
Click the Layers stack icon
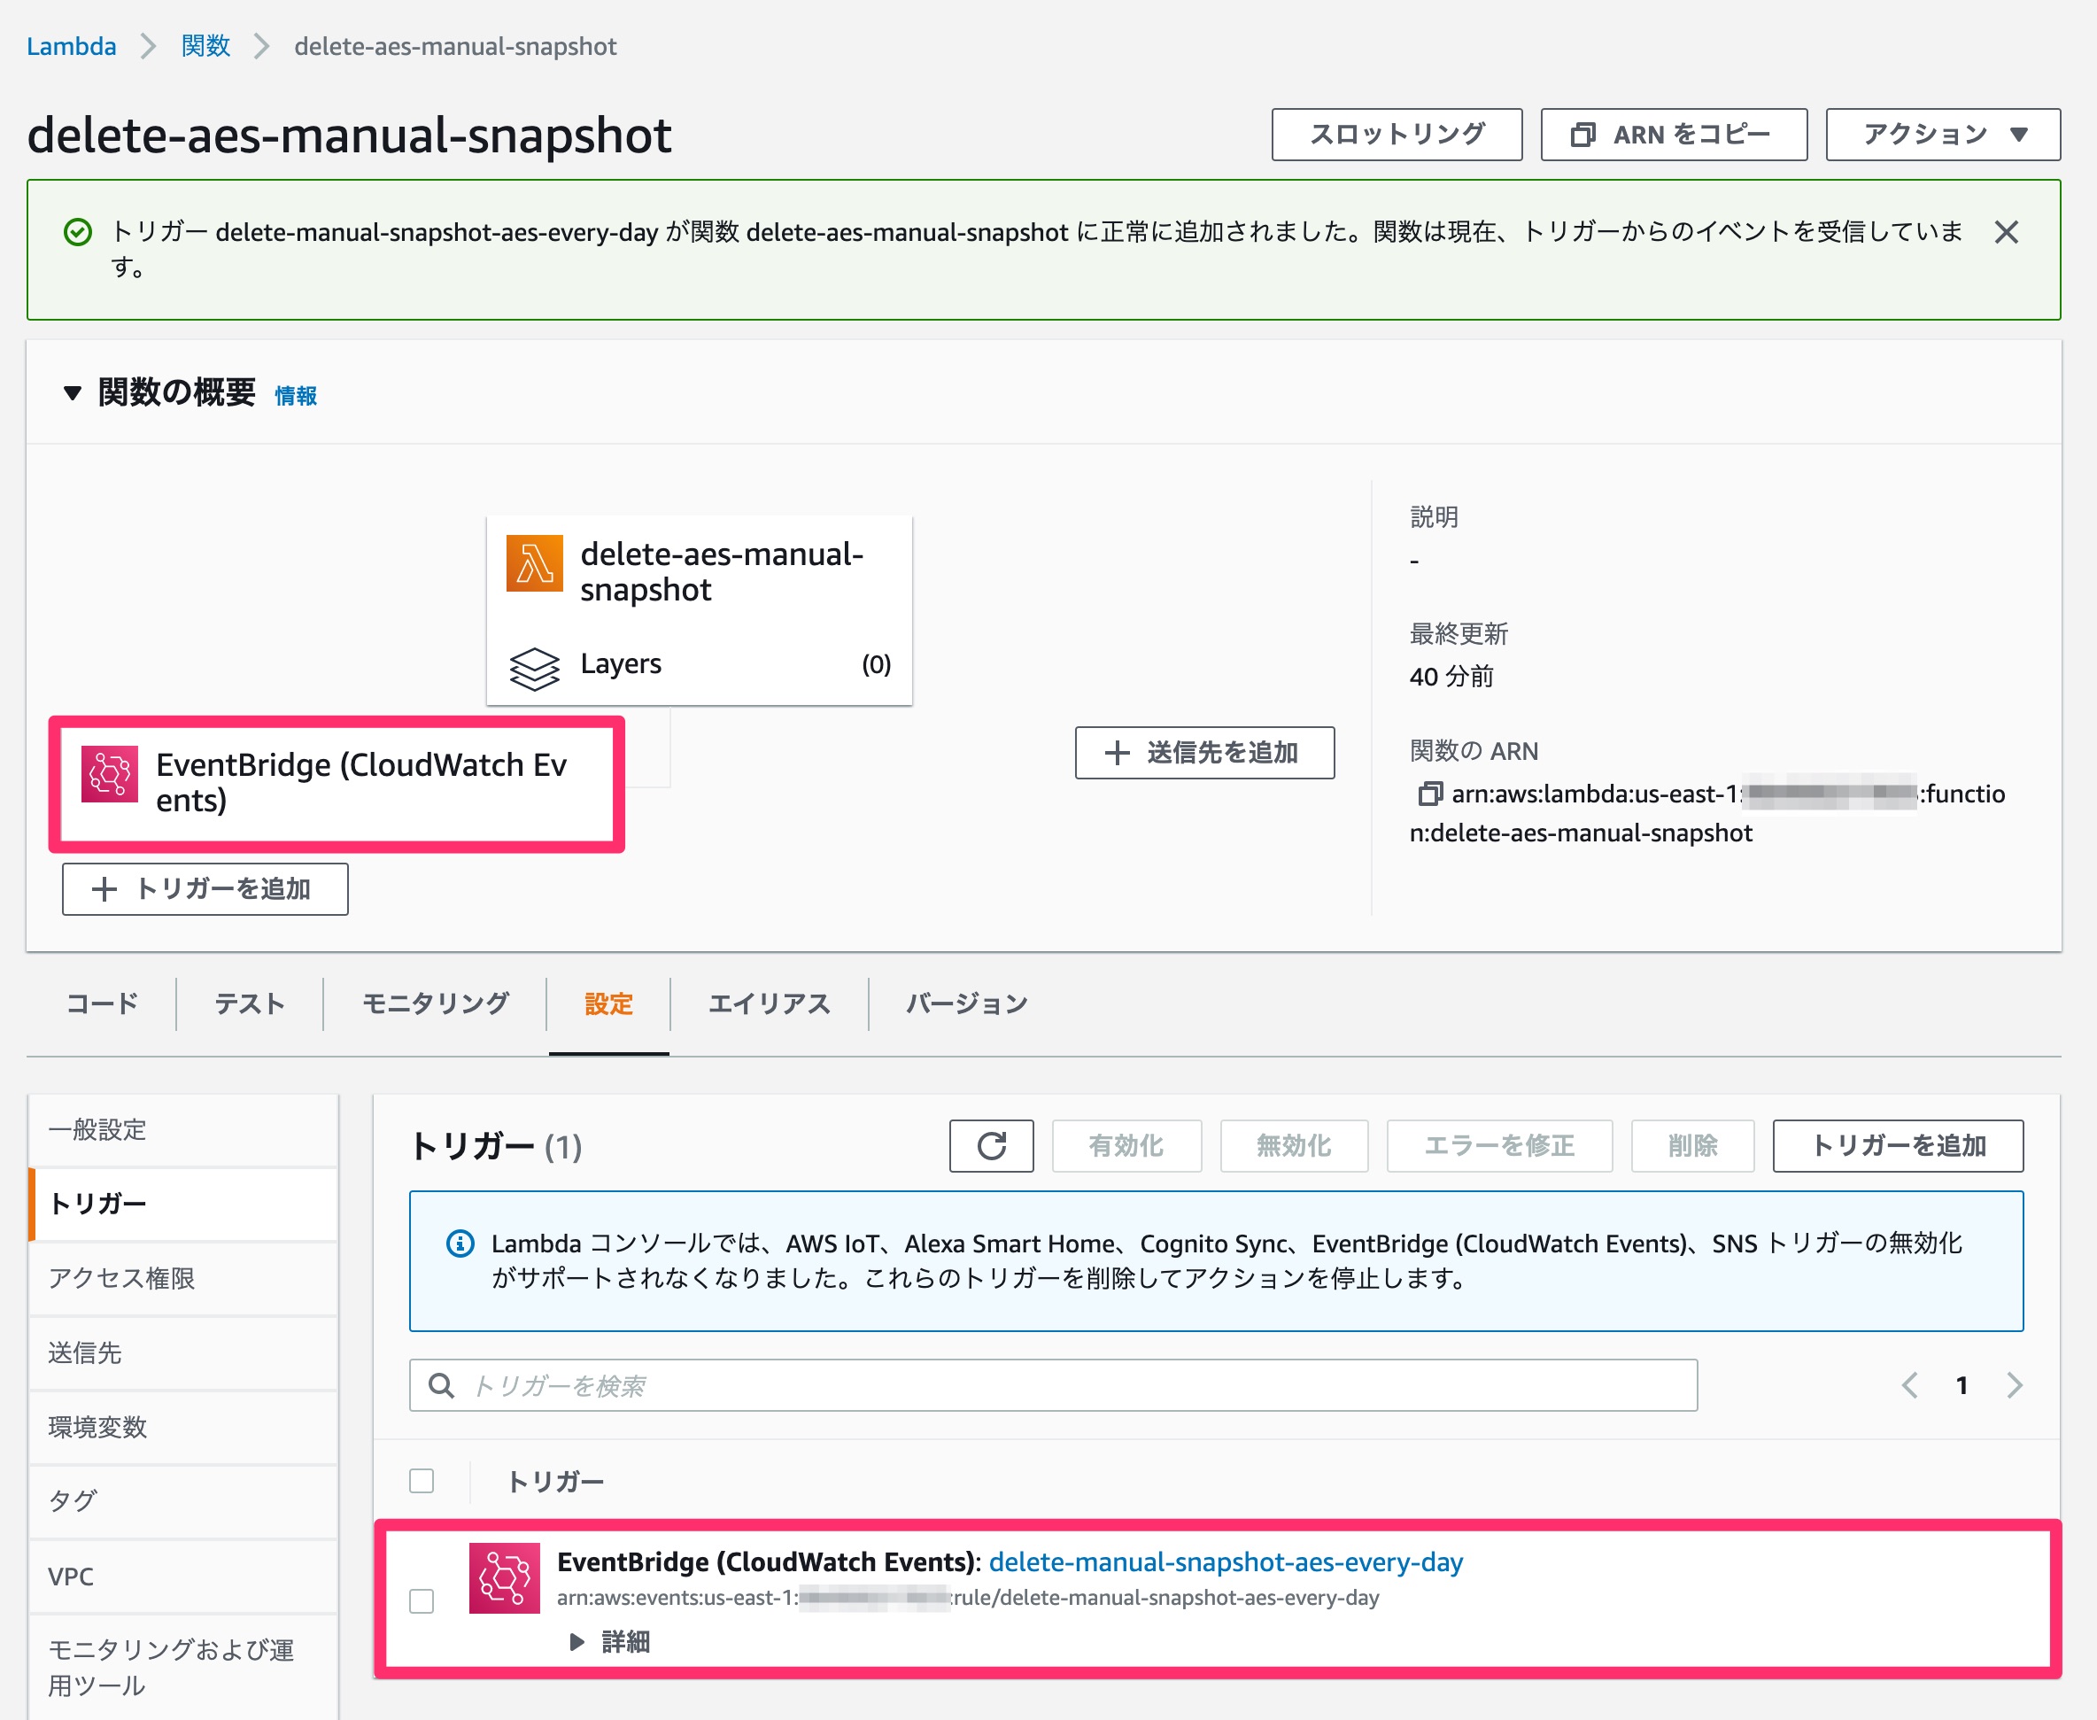[x=535, y=669]
